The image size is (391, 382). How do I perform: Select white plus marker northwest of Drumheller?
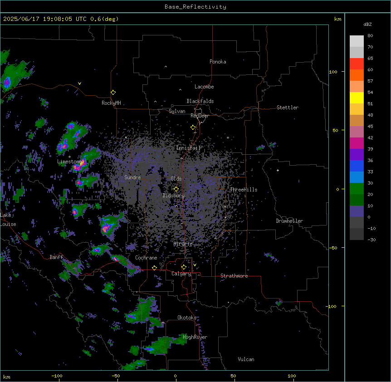(x=278, y=170)
